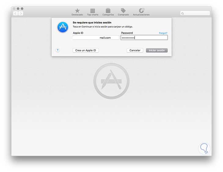The width and height of the screenshot is (223, 172).
Task: Open the Forgot? password link
Action: 163,33
